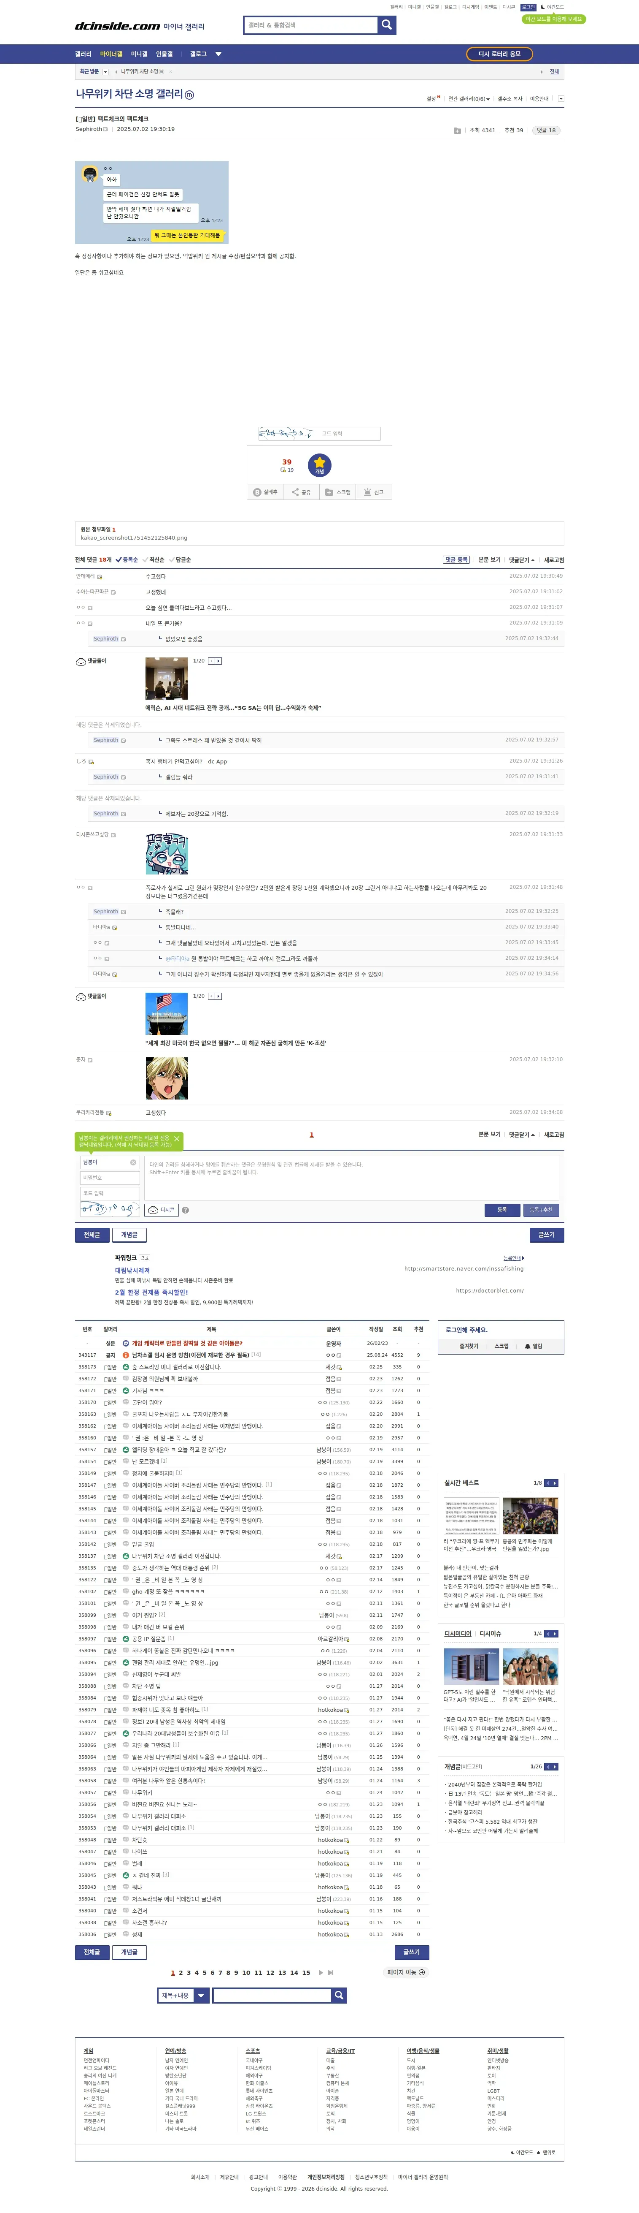Screen dimensions: 639x2213
Task: Click the 글쓰기 button above post list
Action: coord(546,1235)
